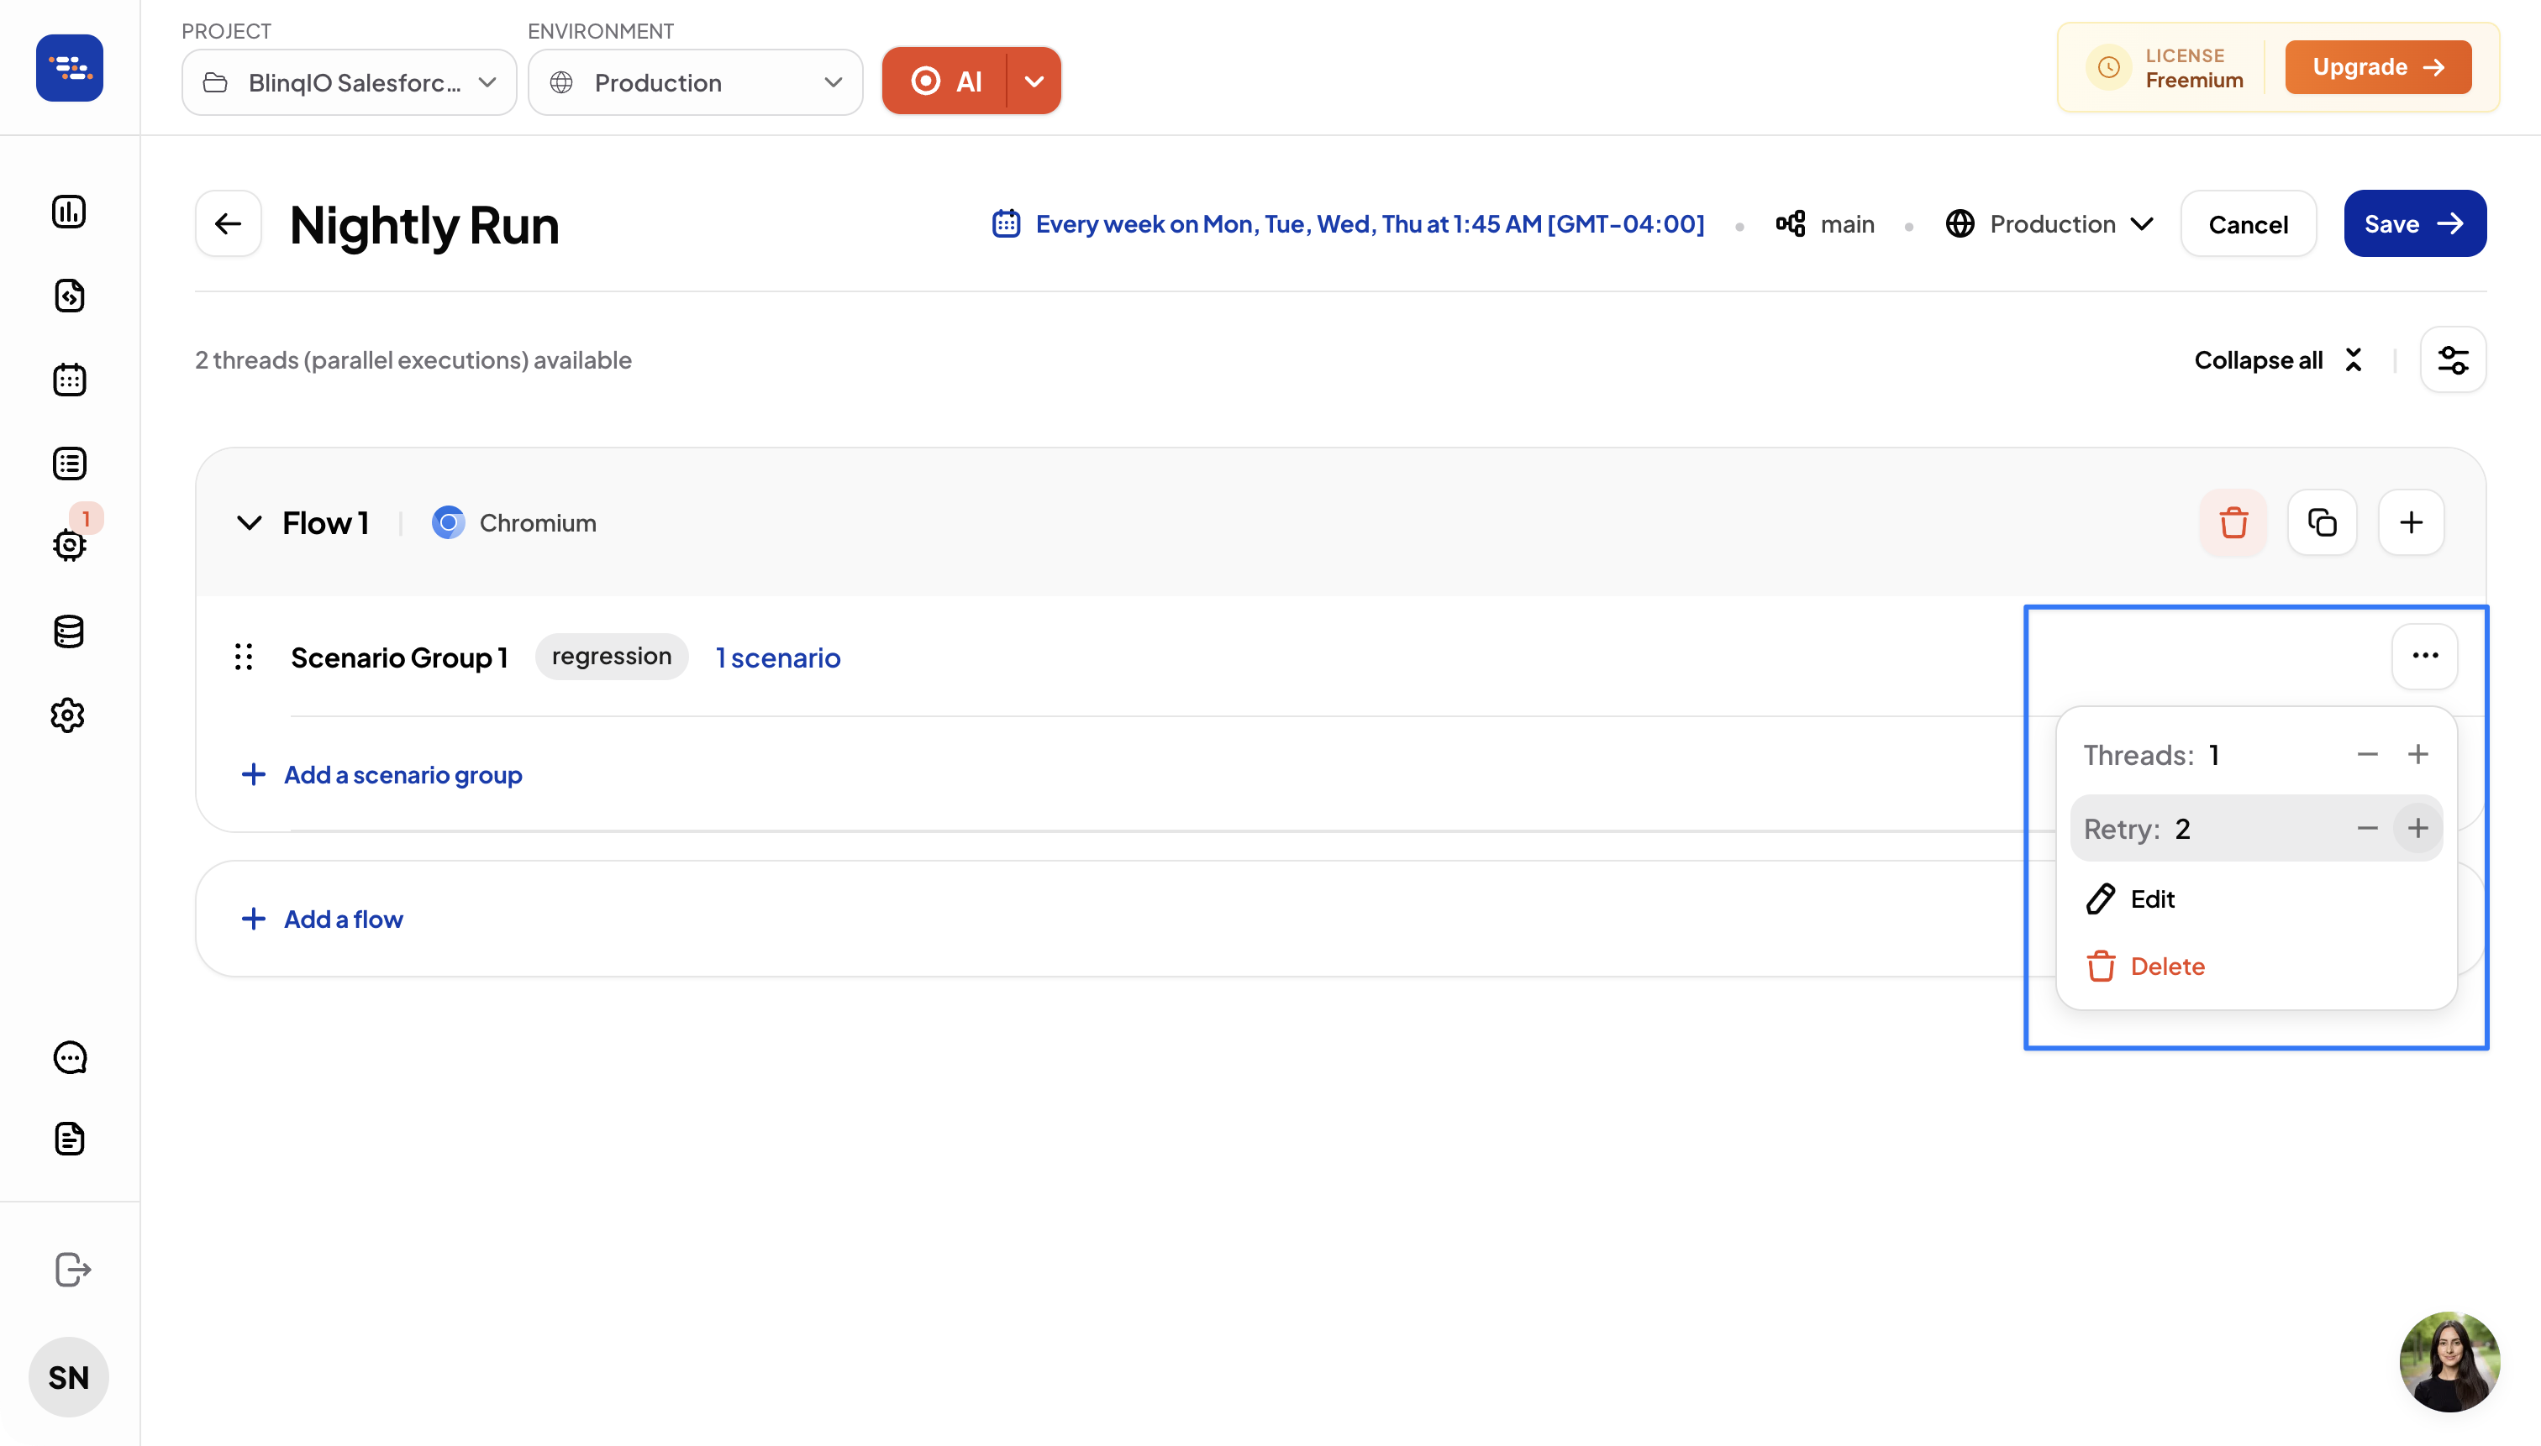Screen dimensions: 2541x1446
Task: Go back with the arrow button
Action: [x=228, y=223]
